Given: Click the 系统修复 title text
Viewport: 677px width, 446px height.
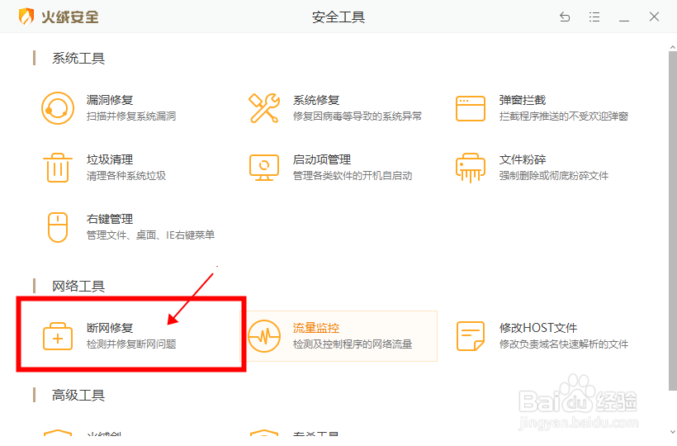Looking at the screenshot, I should coord(316,100).
